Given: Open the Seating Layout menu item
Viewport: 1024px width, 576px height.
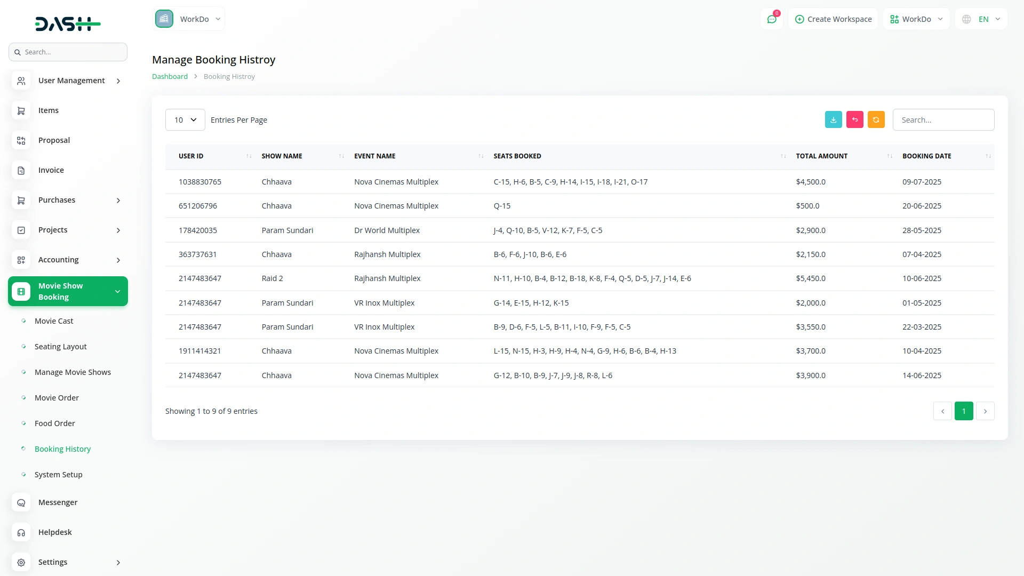Looking at the screenshot, I should (x=60, y=346).
